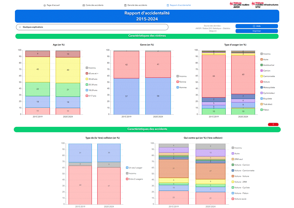This screenshot has height=208, width=294.
Task: Click the 2015-2019 Voiture bar segment labeled 66
Action: pyautogui.click(x=214, y=76)
